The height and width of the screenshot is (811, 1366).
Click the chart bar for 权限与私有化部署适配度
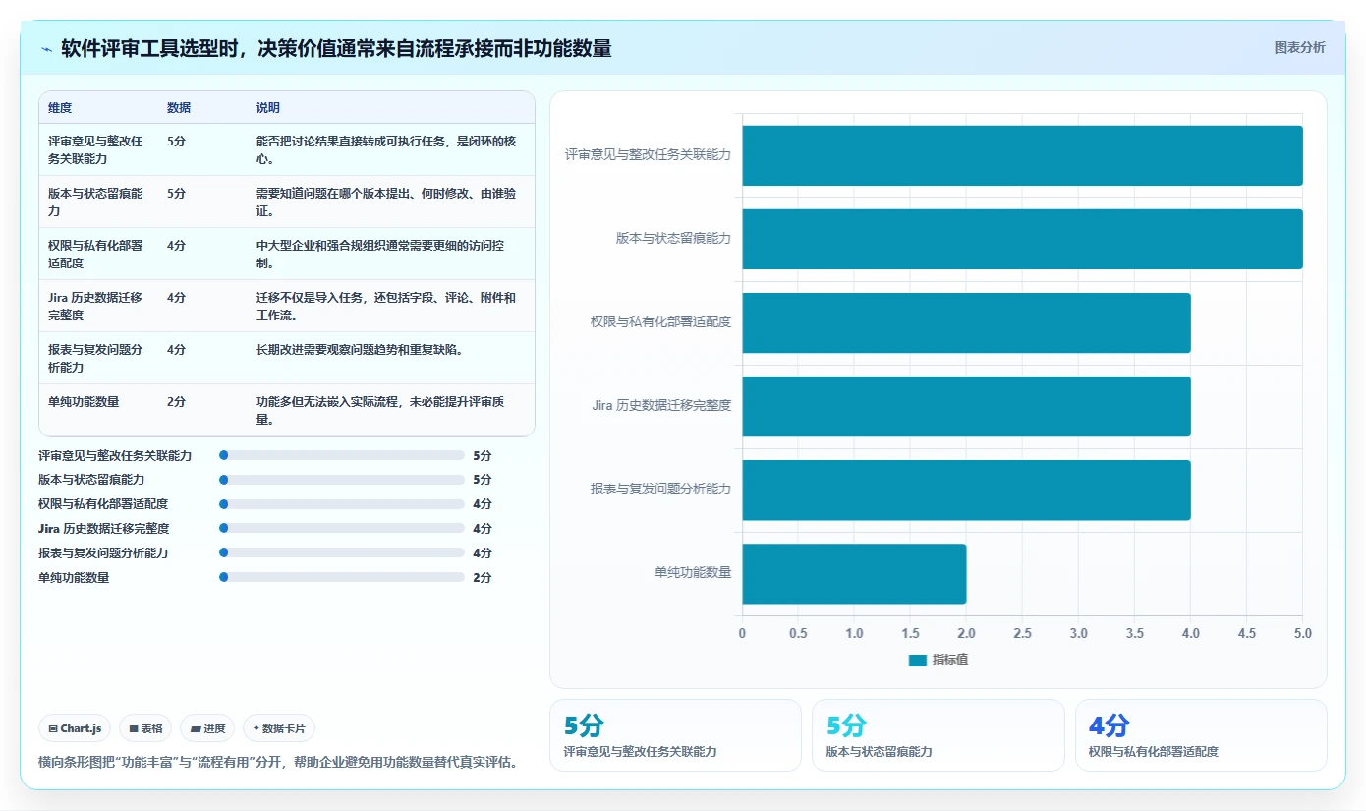pos(966,322)
